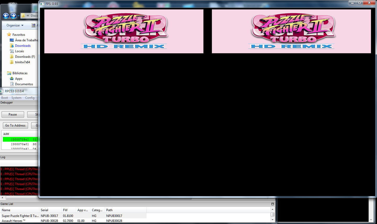Open the Config menu
Screen dimensions: 377x224
click(x=30, y=98)
